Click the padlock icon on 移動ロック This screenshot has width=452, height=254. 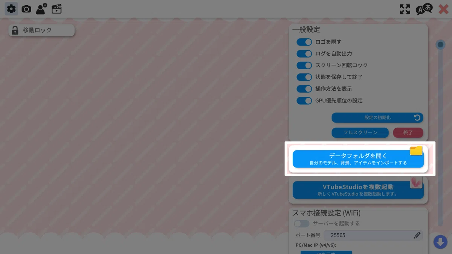tap(15, 30)
